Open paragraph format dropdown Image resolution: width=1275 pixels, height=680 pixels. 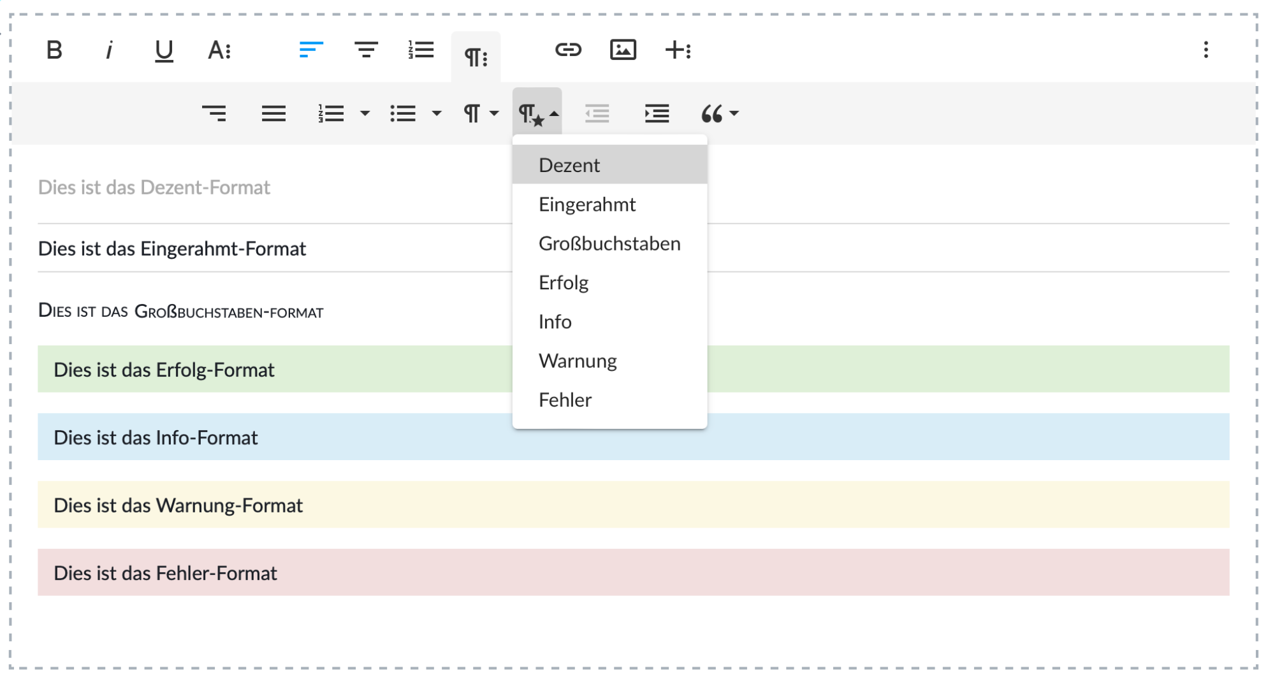481,113
